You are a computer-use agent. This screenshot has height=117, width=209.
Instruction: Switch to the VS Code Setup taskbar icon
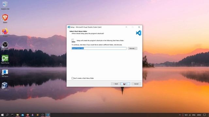click(x=48, y=115)
